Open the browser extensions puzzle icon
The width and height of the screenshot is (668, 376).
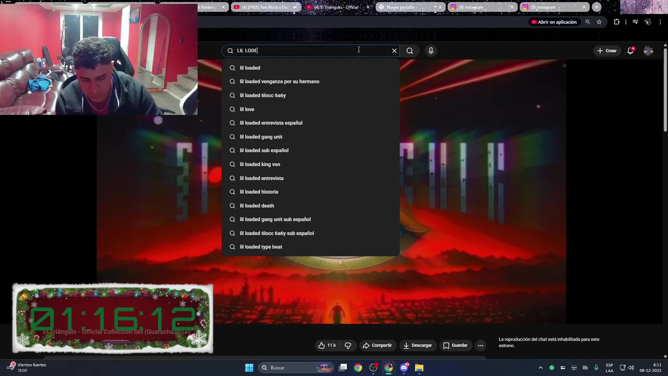pos(617,22)
